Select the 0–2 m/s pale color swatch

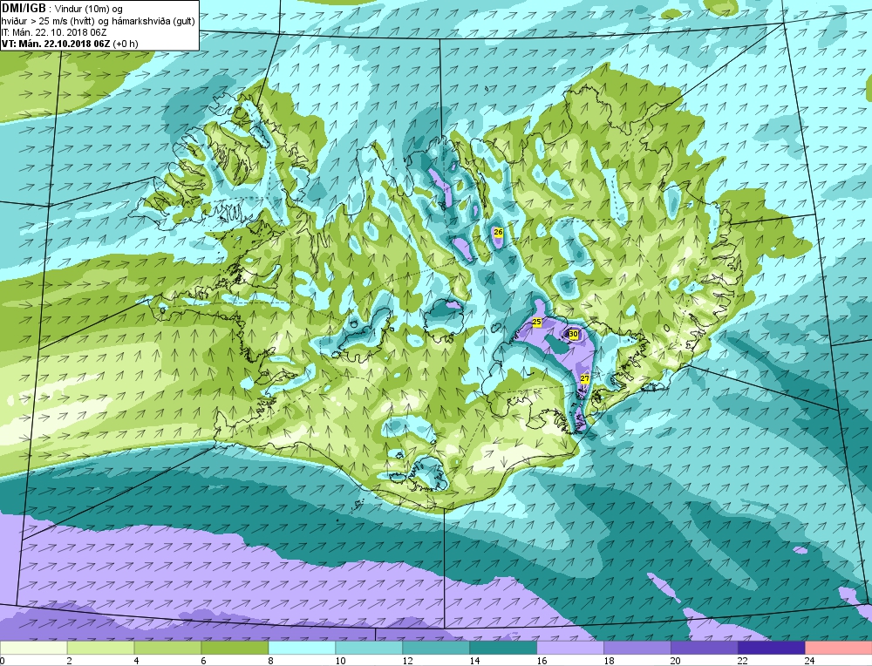(x=34, y=649)
